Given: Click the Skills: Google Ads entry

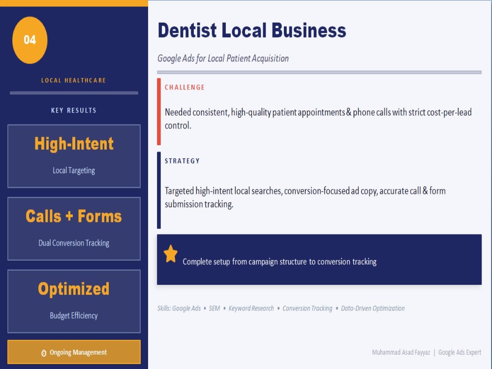Looking at the screenshot, I should (x=179, y=308).
